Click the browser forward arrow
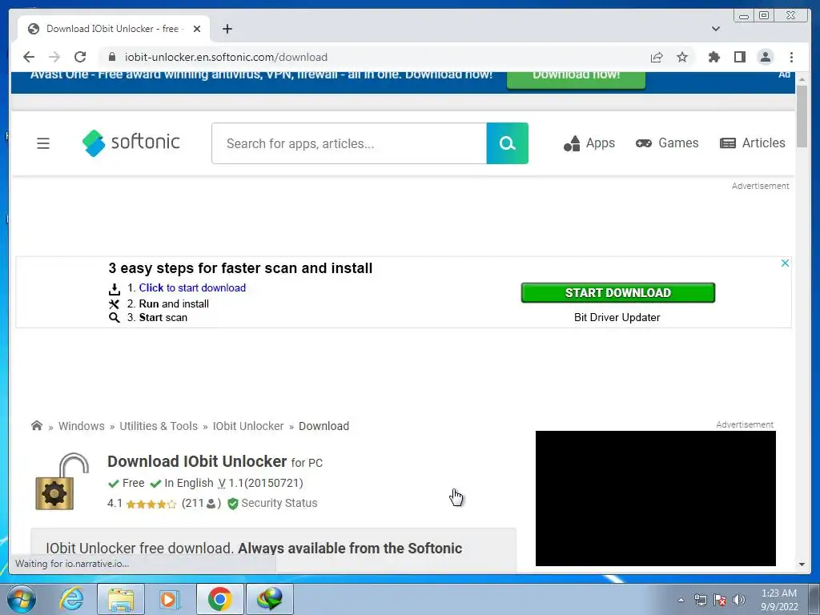The height and width of the screenshot is (615, 820). click(x=54, y=57)
